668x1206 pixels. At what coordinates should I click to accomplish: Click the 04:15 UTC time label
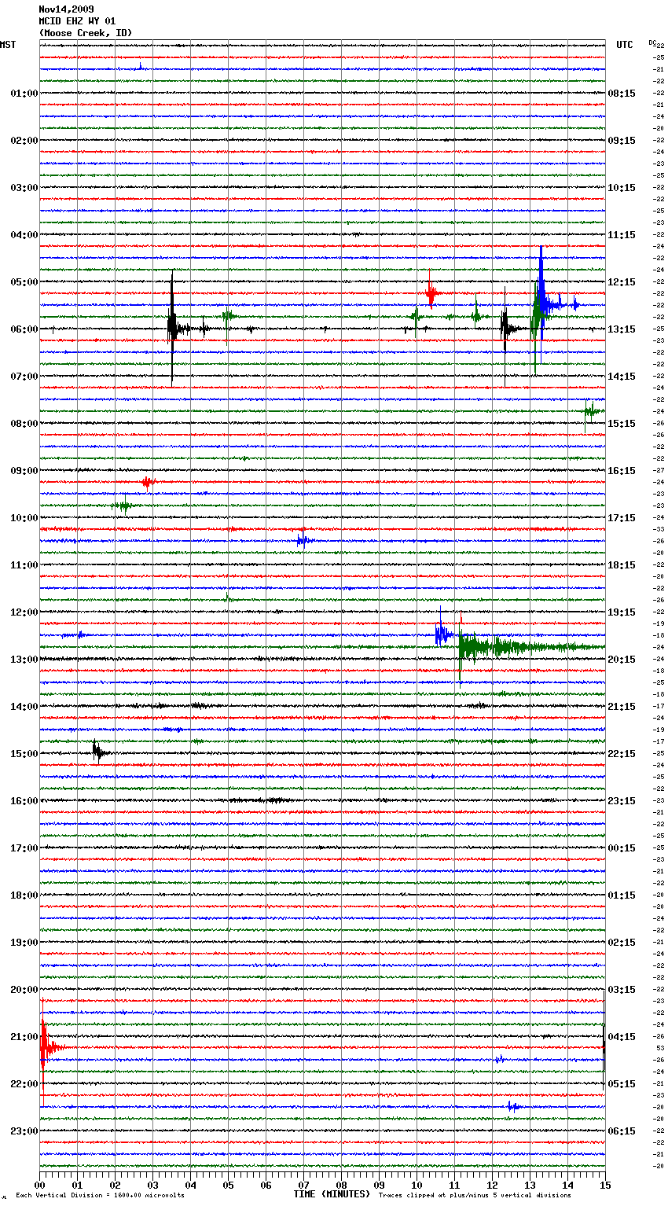[x=622, y=1037]
